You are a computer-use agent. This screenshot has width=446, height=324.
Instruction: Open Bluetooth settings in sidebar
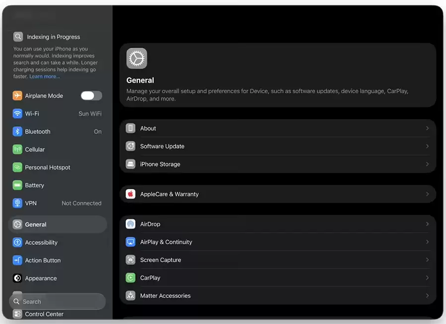pyautogui.click(x=57, y=131)
